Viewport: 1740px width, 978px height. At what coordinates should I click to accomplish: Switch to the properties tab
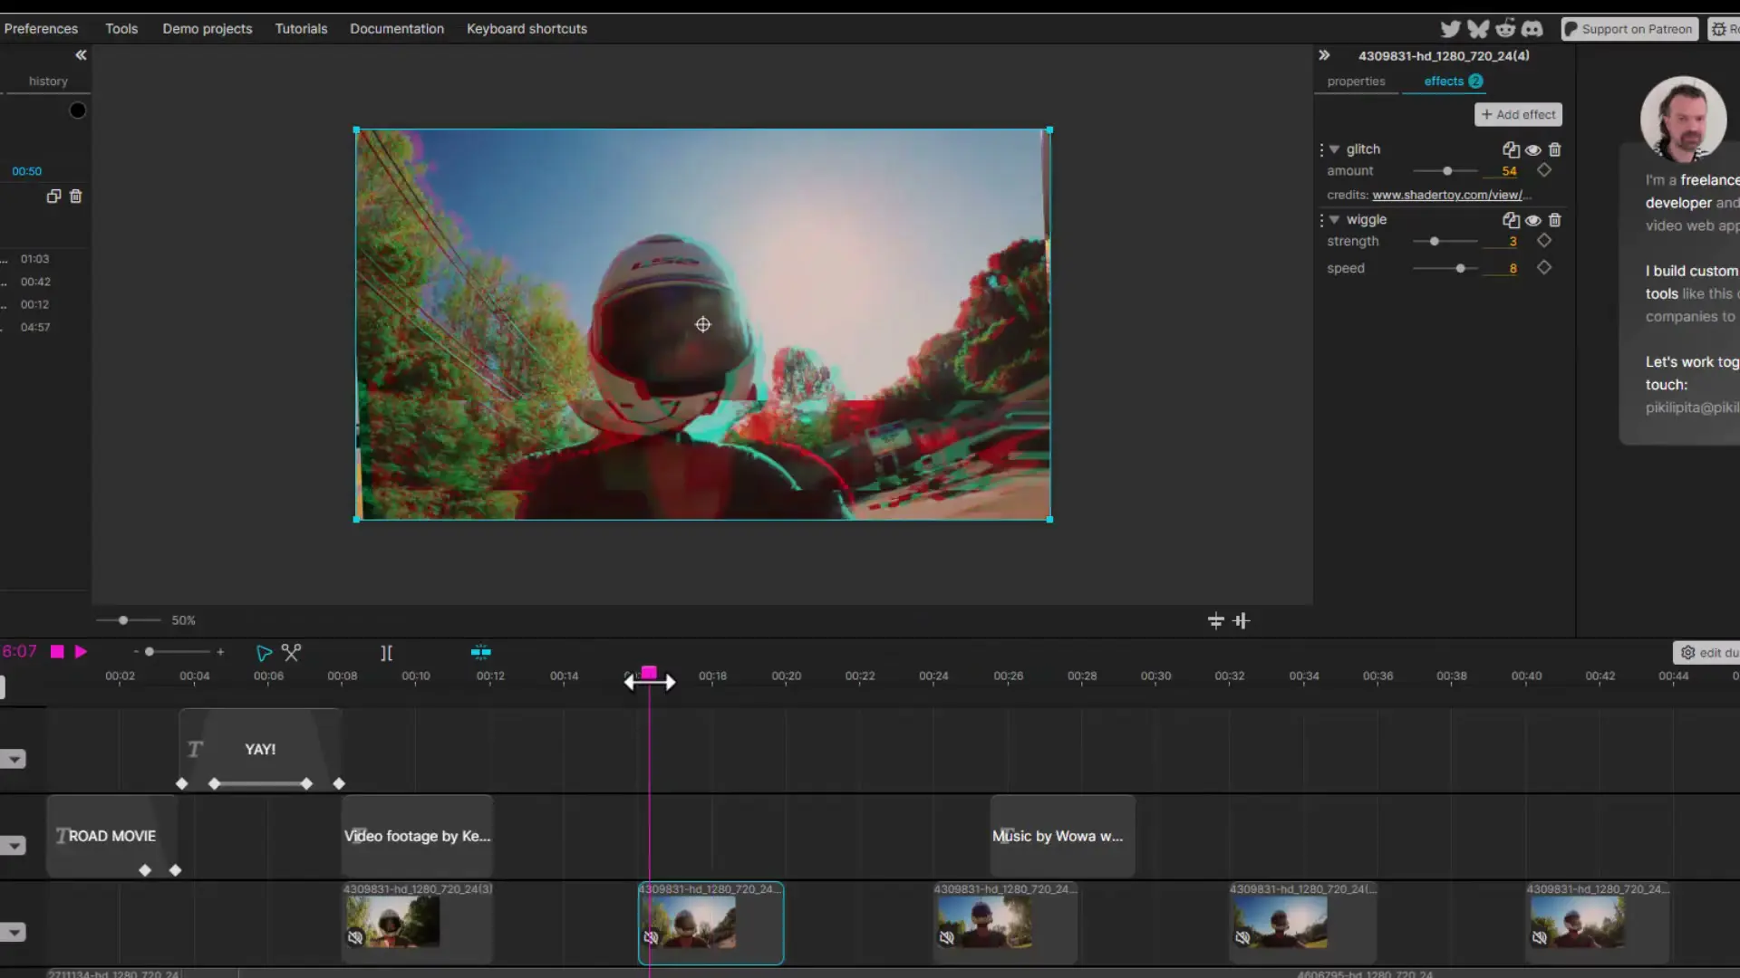click(x=1356, y=81)
